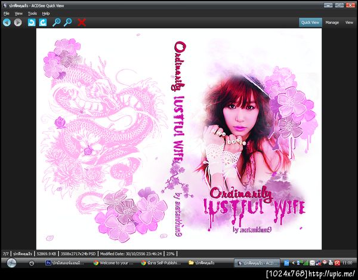Click the 11:00 system clock

347,263
